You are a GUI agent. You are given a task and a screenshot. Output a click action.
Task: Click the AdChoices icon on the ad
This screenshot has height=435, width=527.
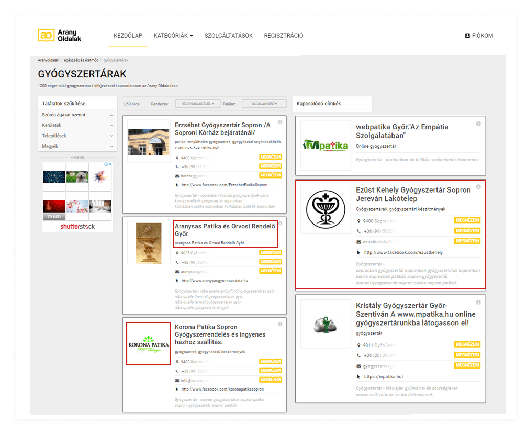(x=106, y=164)
